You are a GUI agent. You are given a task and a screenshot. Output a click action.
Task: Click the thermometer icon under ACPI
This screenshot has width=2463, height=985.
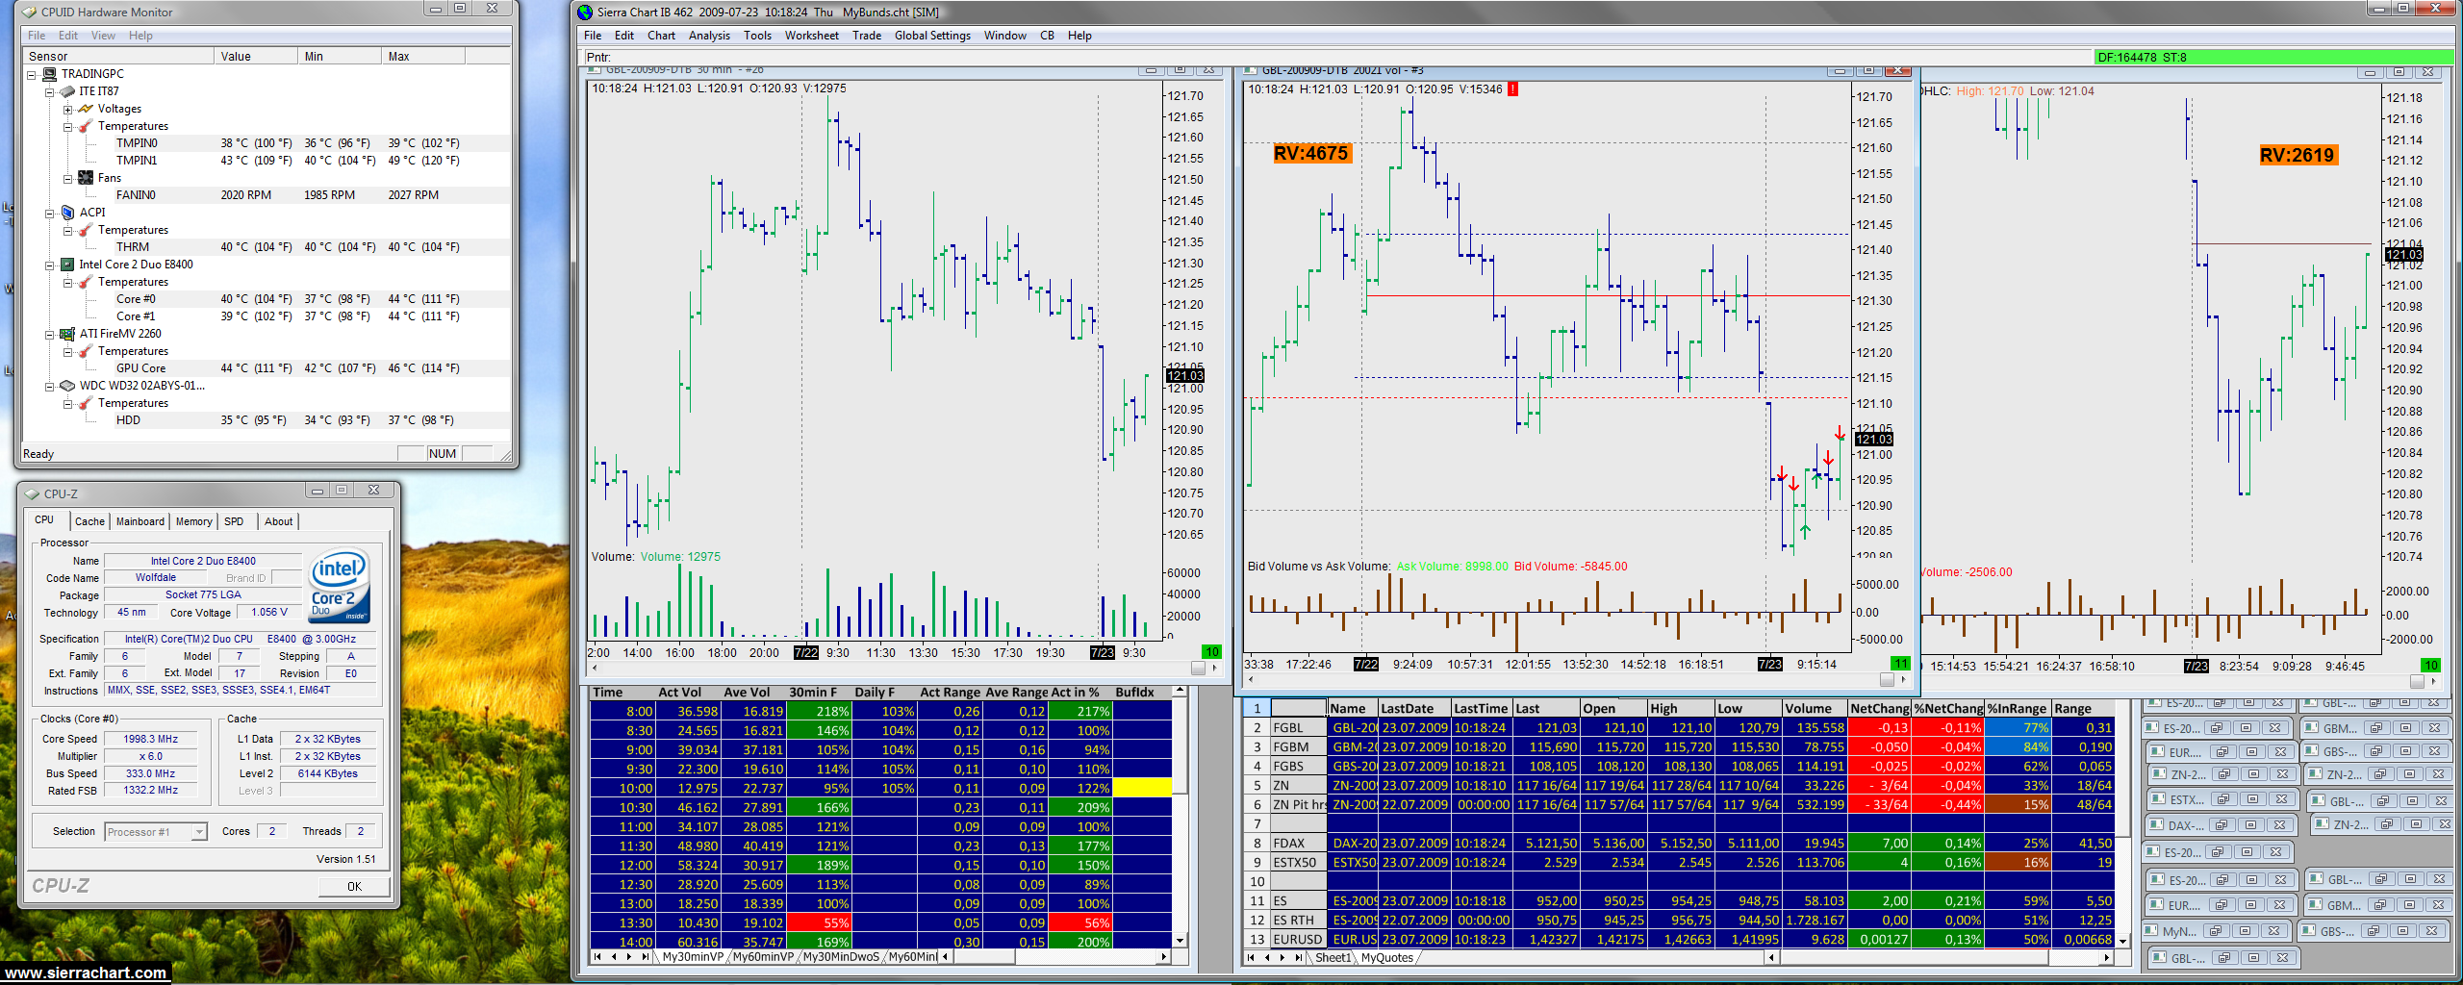click(x=86, y=230)
